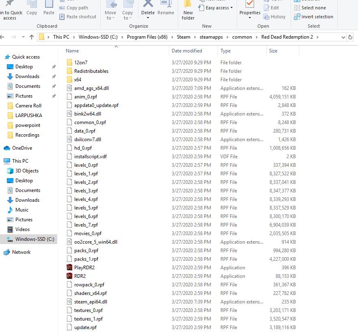Expand the chevron after 'Red Dead Redemption 2'
358x336 pixels.
click(x=317, y=37)
